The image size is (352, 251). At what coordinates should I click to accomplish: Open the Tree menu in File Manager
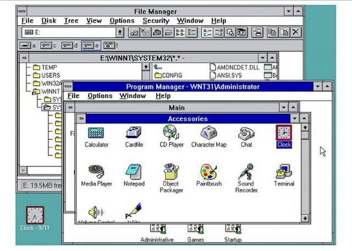pyautogui.click(x=71, y=21)
